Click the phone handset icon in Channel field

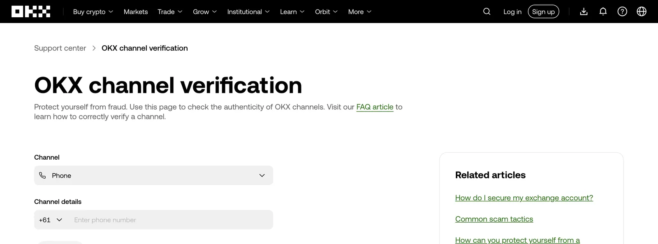42,175
